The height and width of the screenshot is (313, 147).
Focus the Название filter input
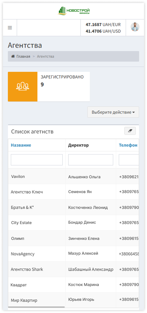coord(37,160)
